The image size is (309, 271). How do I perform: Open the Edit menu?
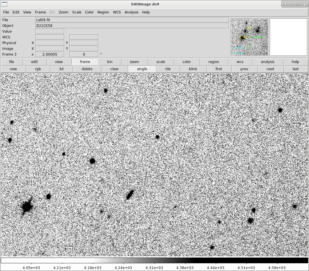(16, 12)
